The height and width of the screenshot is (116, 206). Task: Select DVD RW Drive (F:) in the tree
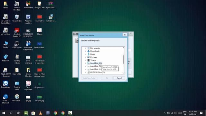[96, 72]
